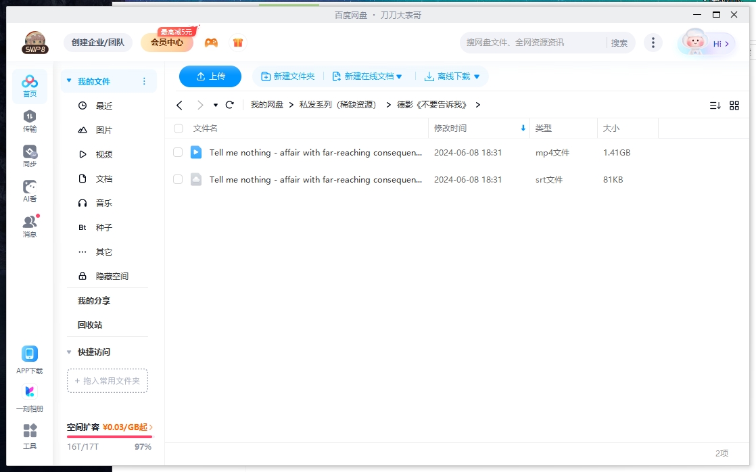Open the 同步 sync panel

[29, 154]
